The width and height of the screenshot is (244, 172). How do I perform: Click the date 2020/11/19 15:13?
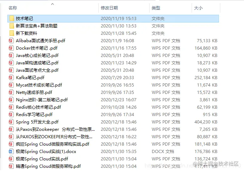pos(118,18)
